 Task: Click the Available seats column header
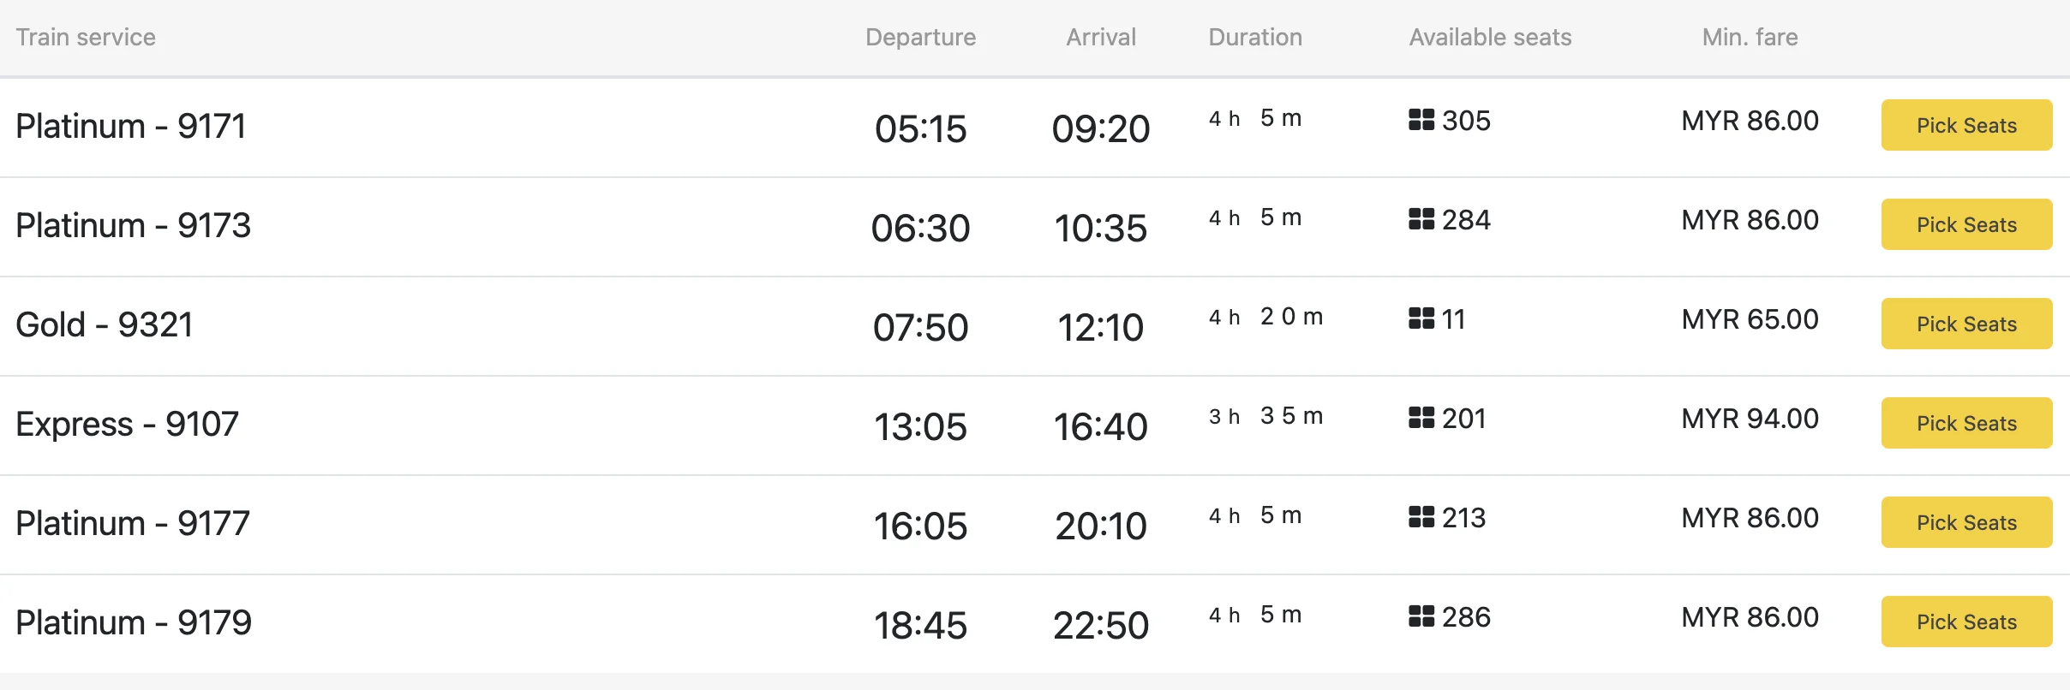point(1490,38)
